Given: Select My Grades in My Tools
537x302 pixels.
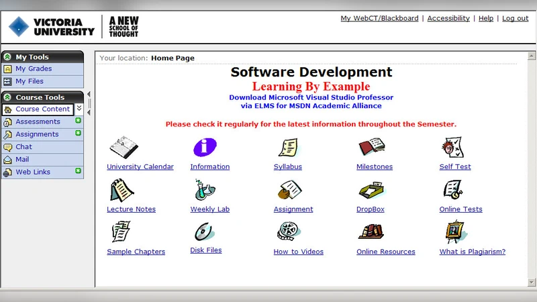Looking at the screenshot, I should tap(34, 69).
